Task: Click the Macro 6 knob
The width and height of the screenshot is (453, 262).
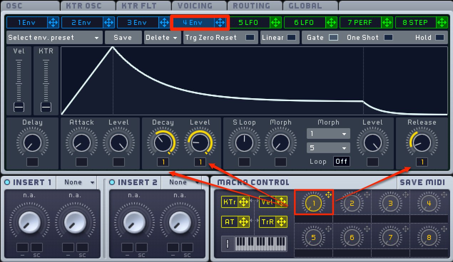Action: pyautogui.click(x=352, y=237)
